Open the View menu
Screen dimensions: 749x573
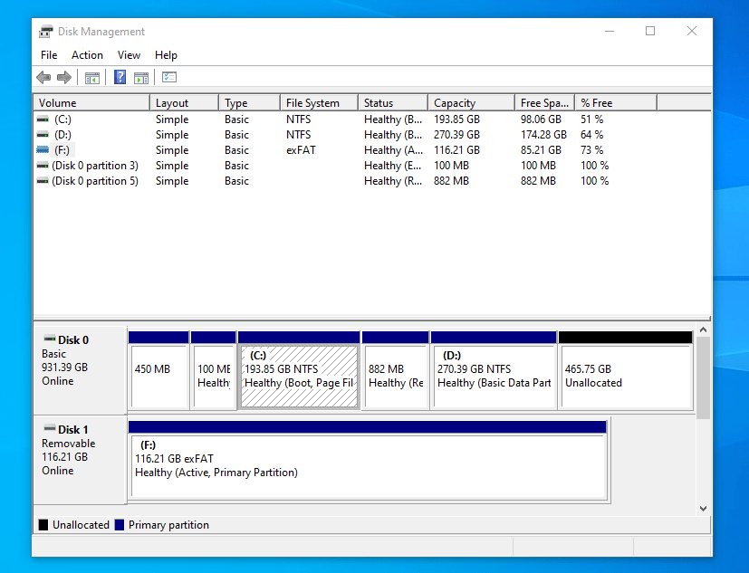(x=129, y=55)
